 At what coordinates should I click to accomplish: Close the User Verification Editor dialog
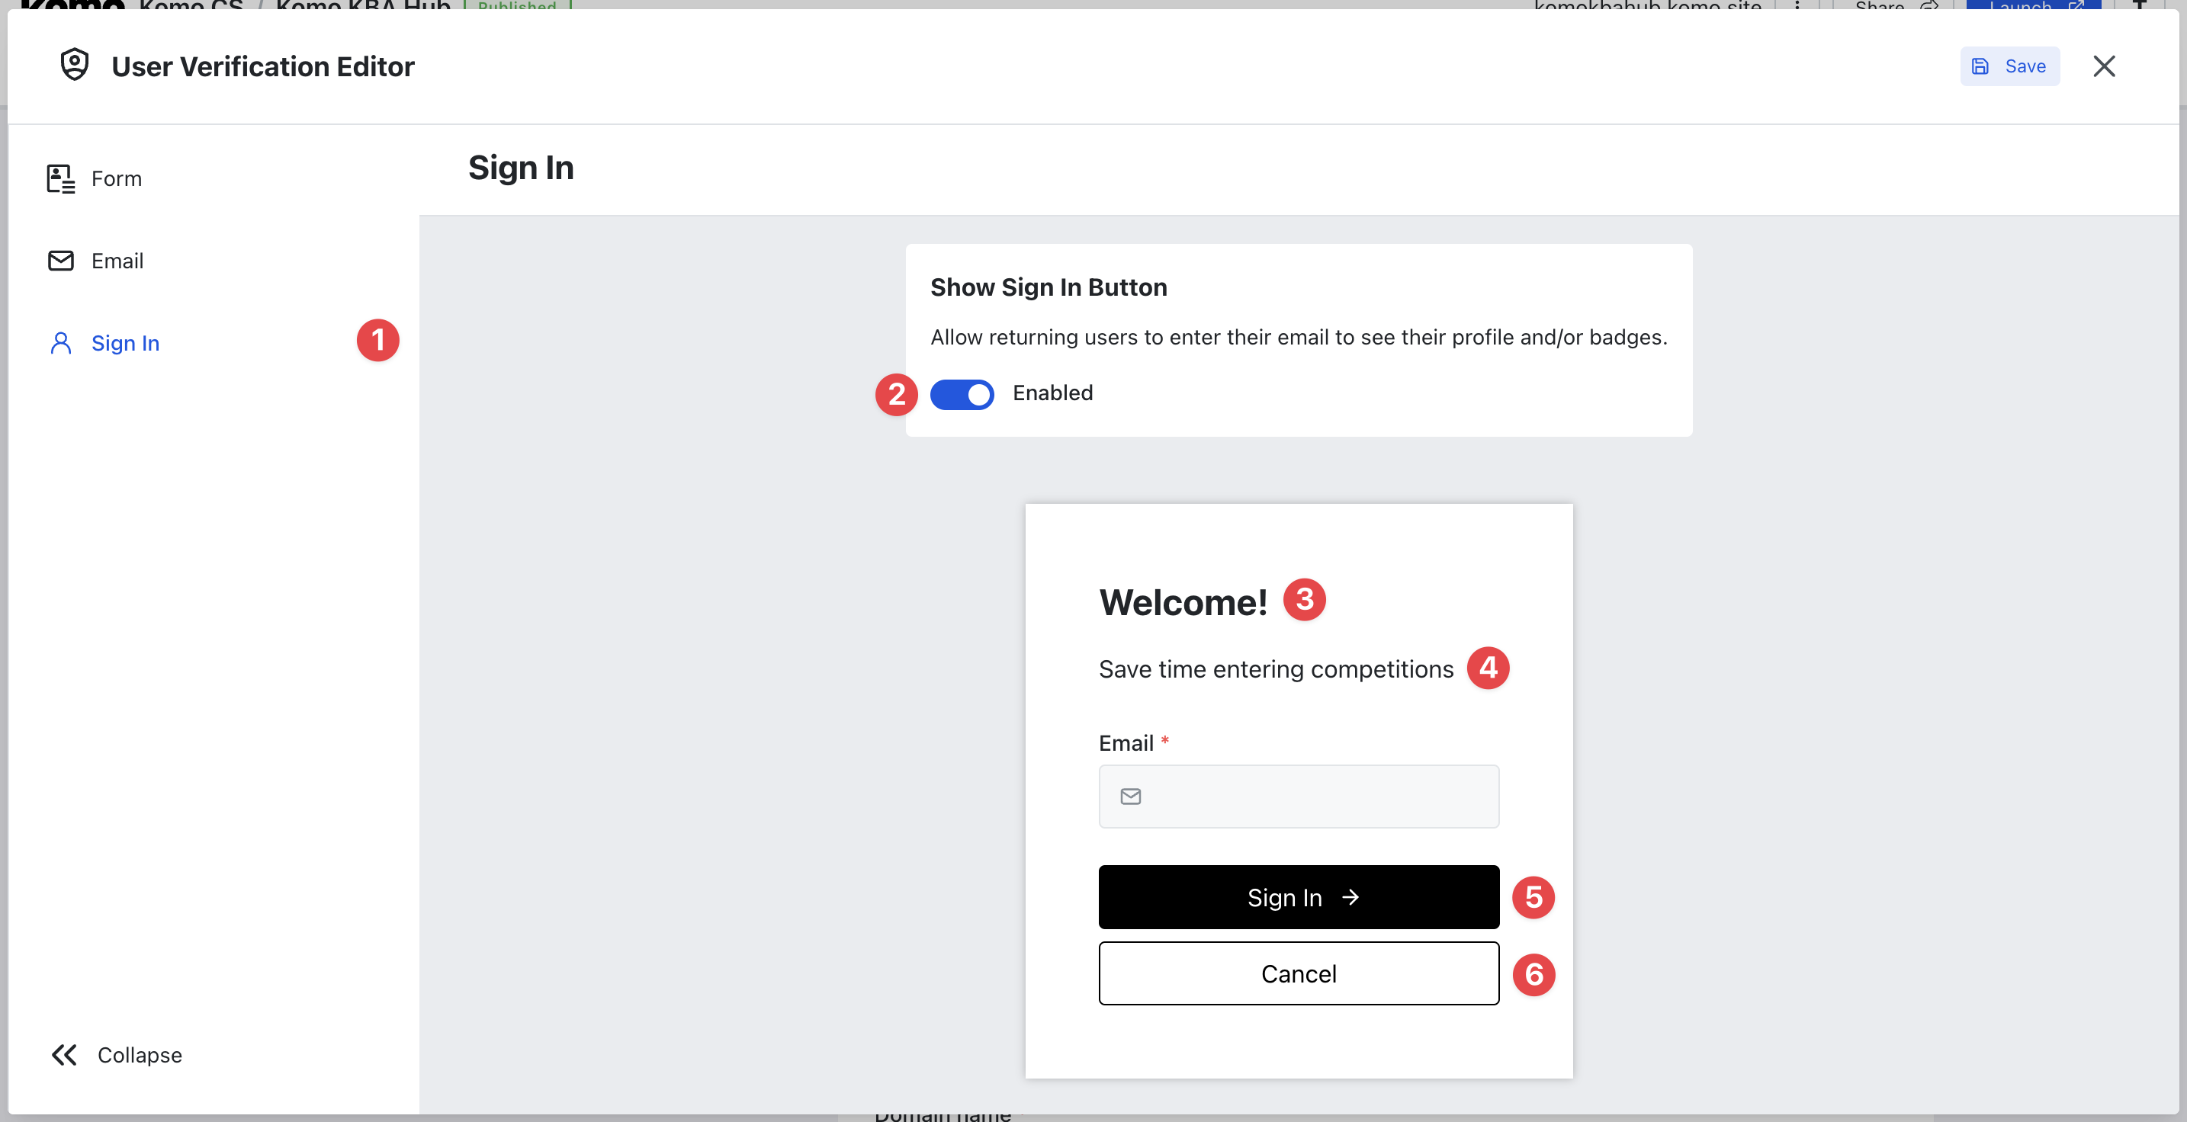coord(2104,66)
